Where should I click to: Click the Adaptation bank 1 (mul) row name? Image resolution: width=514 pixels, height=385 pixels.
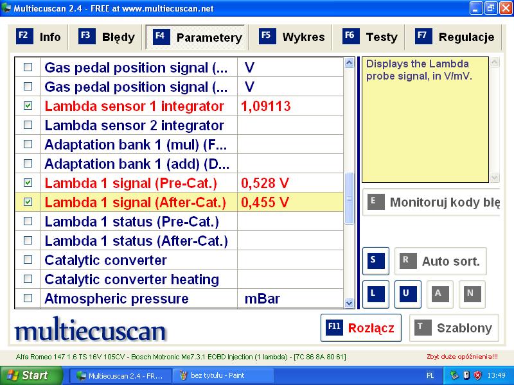(136, 145)
